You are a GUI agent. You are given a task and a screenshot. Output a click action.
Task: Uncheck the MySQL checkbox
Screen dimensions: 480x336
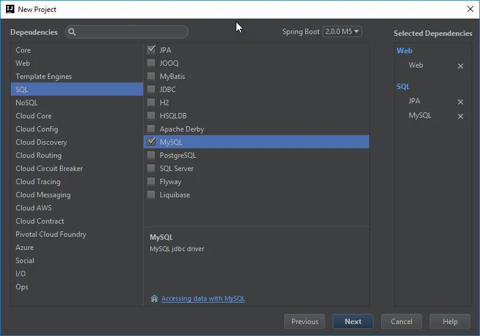[x=151, y=142]
